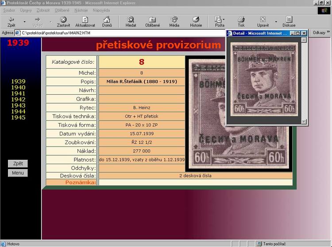332x247 pixels.
Task: Open the dropdown arrow next to Vpřed
Action: pos(50,22)
